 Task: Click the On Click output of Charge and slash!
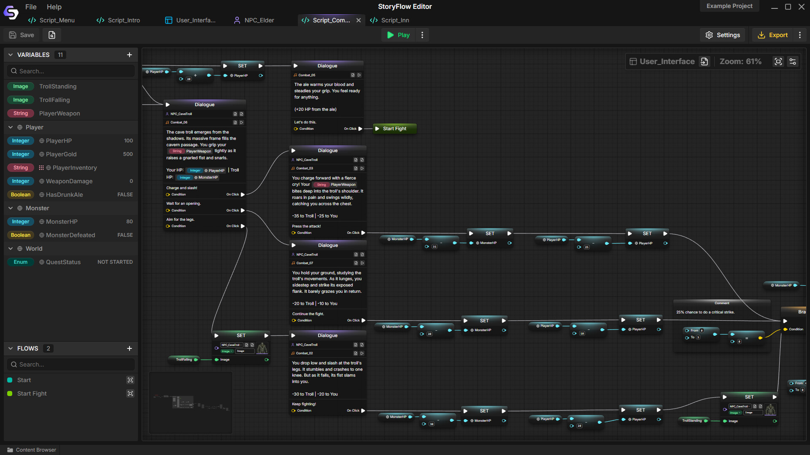pyautogui.click(x=243, y=195)
